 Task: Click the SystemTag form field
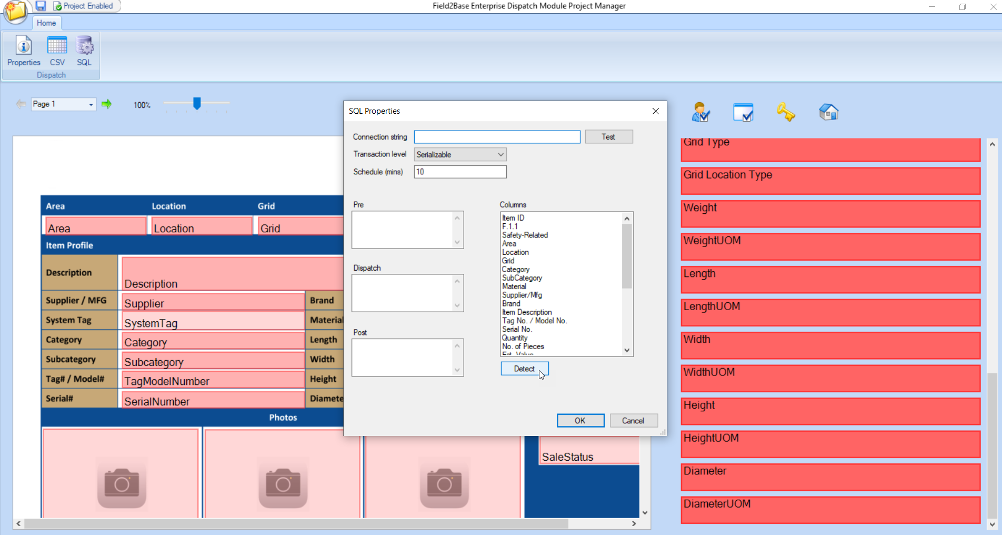click(x=213, y=321)
